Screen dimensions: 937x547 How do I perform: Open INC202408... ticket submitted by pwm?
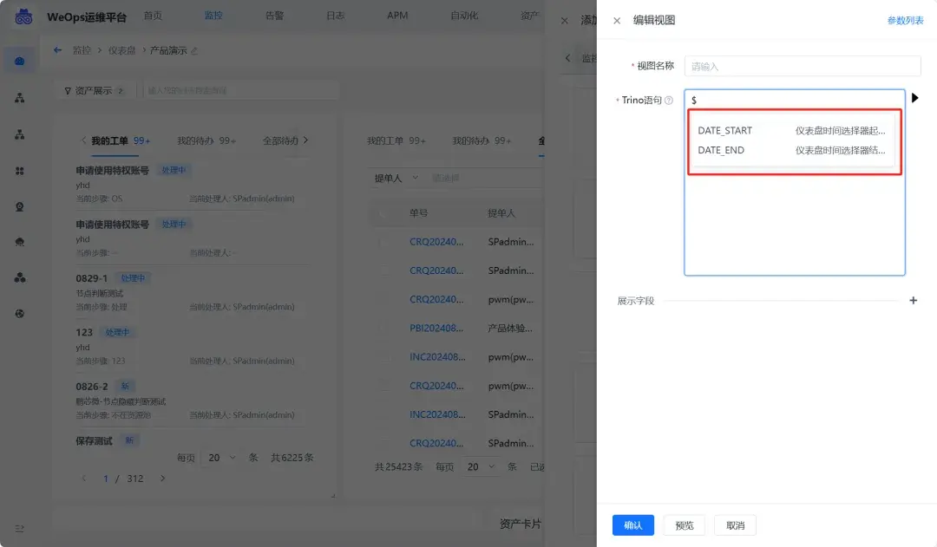[x=437, y=357]
